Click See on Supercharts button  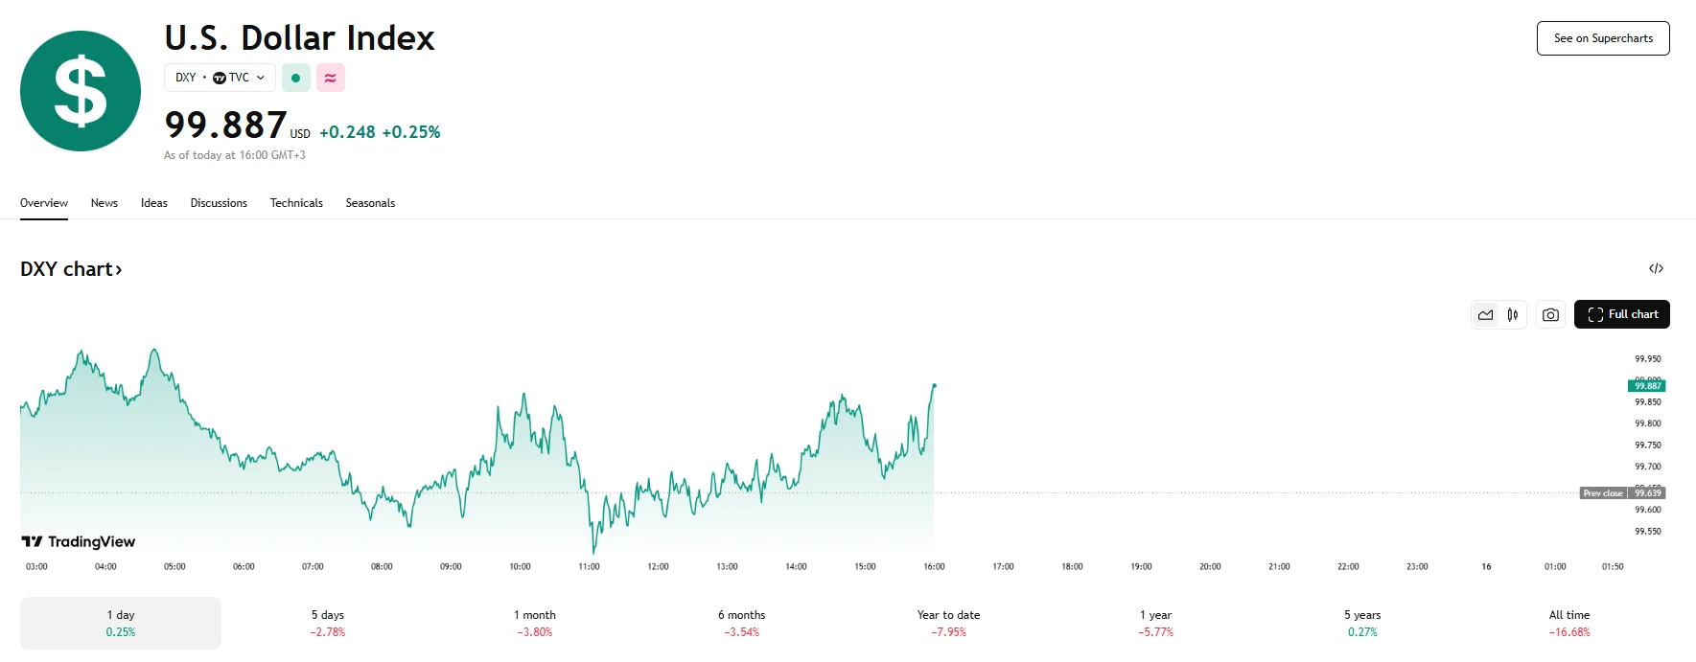pyautogui.click(x=1603, y=38)
